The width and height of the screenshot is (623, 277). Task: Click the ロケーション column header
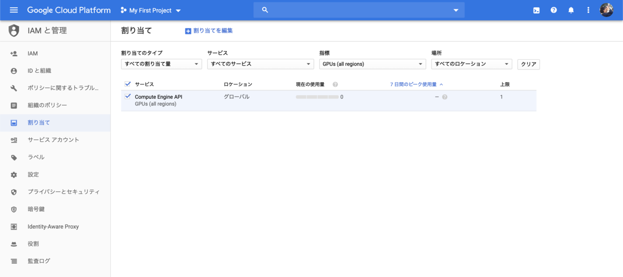coord(238,84)
